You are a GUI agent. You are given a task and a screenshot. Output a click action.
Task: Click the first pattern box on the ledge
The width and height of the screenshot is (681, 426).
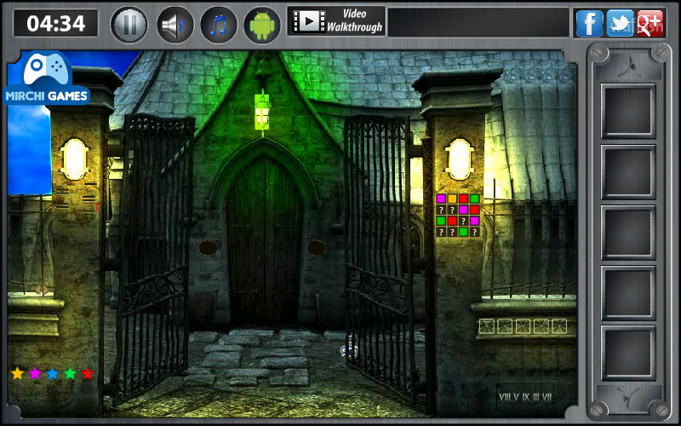click(x=487, y=326)
